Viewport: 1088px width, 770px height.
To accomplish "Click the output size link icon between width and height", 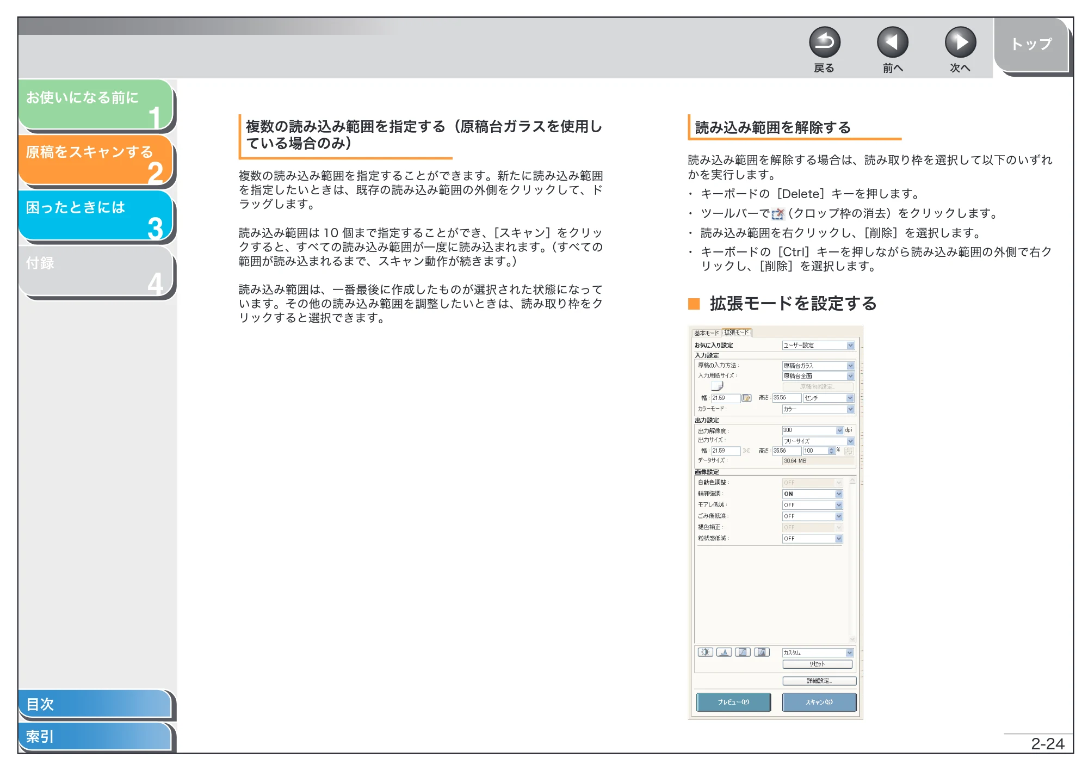I will click(x=746, y=451).
